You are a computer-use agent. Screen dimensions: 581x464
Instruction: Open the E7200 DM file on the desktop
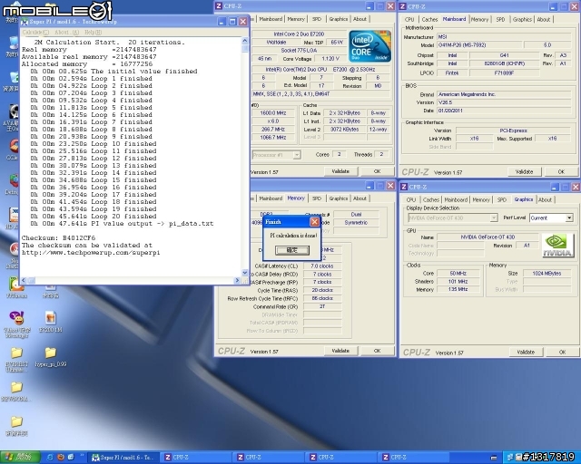(x=51, y=322)
